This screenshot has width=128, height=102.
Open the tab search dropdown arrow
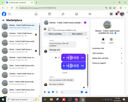click(x=3, y=3)
